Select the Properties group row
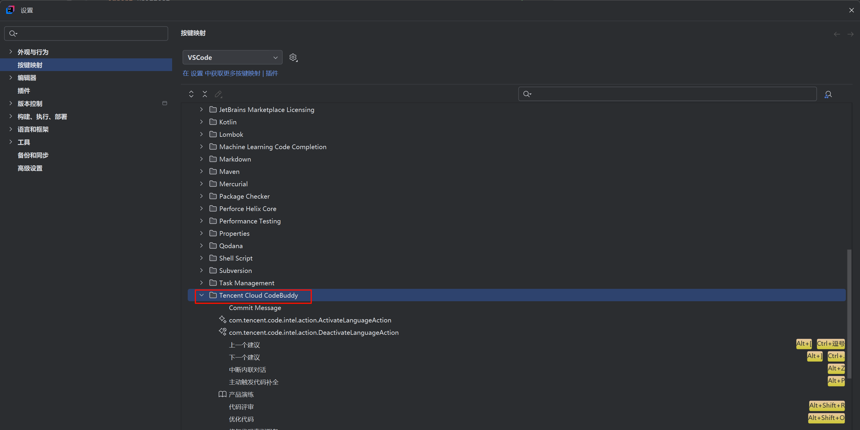This screenshot has height=430, width=860. coord(516,233)
